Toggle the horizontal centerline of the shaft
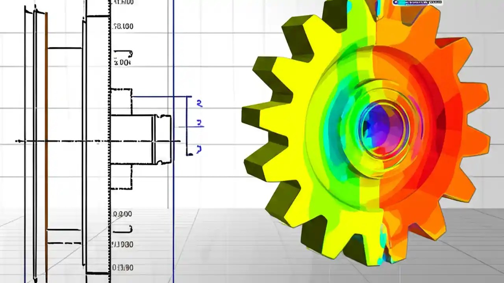This screenshot has width=504, height=283. pyautogui.click(x=59, y=141)
